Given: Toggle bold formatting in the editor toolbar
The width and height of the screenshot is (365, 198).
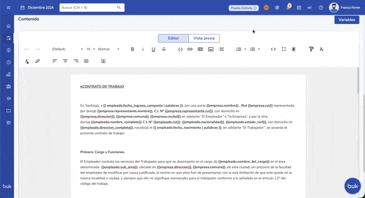Looking at the screenshot, I should [x=132, y=49].
